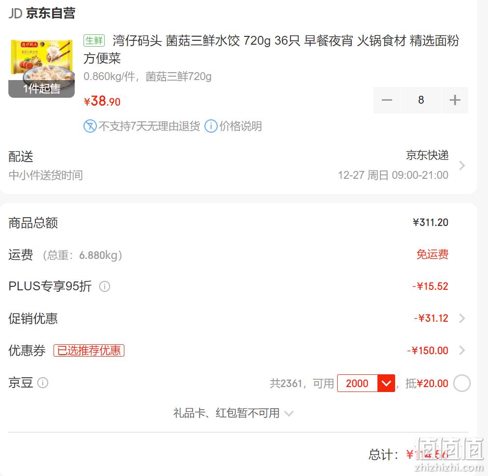488x476 pixels.
Task: Click the 价格说明 info icon
Action: (x=211, y=126)
